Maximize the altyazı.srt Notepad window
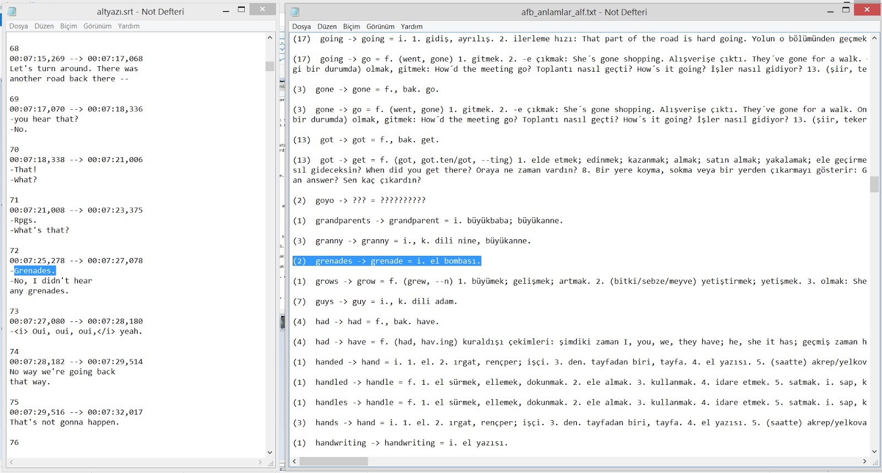This screenshot has height=473, width=882. 241,10
